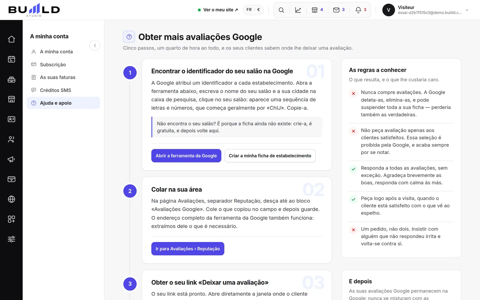Click the heading Colar na sua área
480x300 pixels.
click(177, 189)
